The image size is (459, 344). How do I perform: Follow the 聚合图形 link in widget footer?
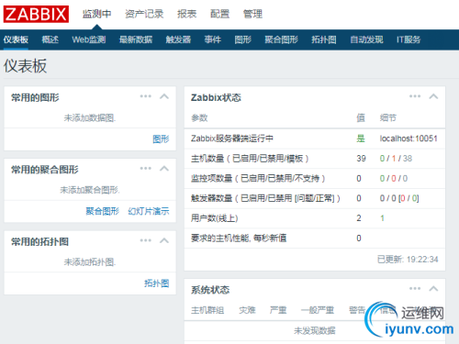point(102,211)
